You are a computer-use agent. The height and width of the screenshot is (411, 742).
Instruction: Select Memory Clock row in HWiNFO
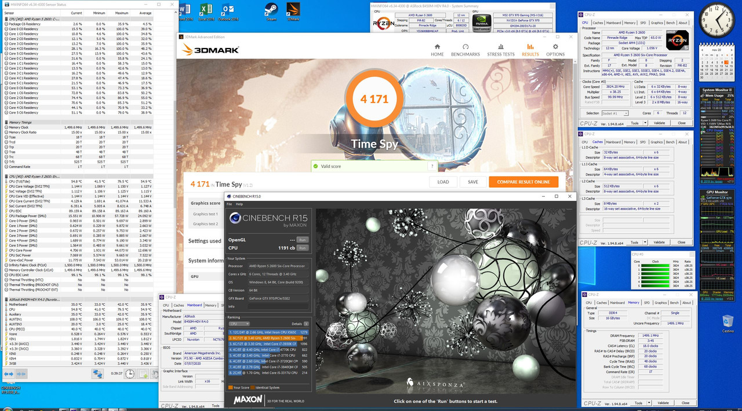click(79, 127)
